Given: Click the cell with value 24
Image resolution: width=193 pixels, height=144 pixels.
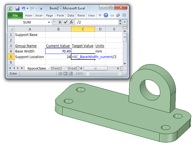Looking at the screenshot, I should (x=58, y=57).
